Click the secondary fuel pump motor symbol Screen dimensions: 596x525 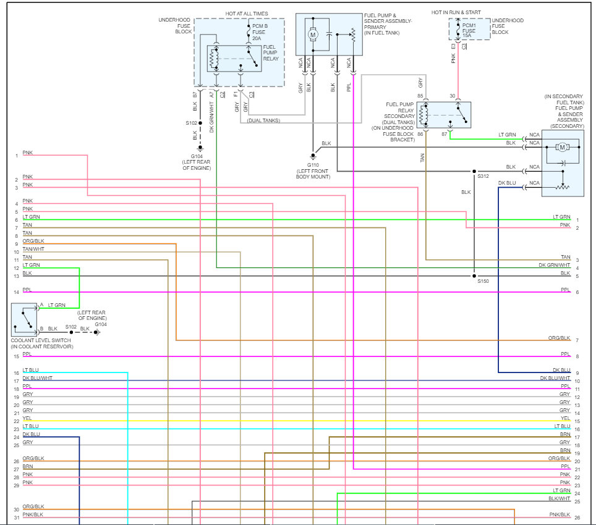[563, 147]
